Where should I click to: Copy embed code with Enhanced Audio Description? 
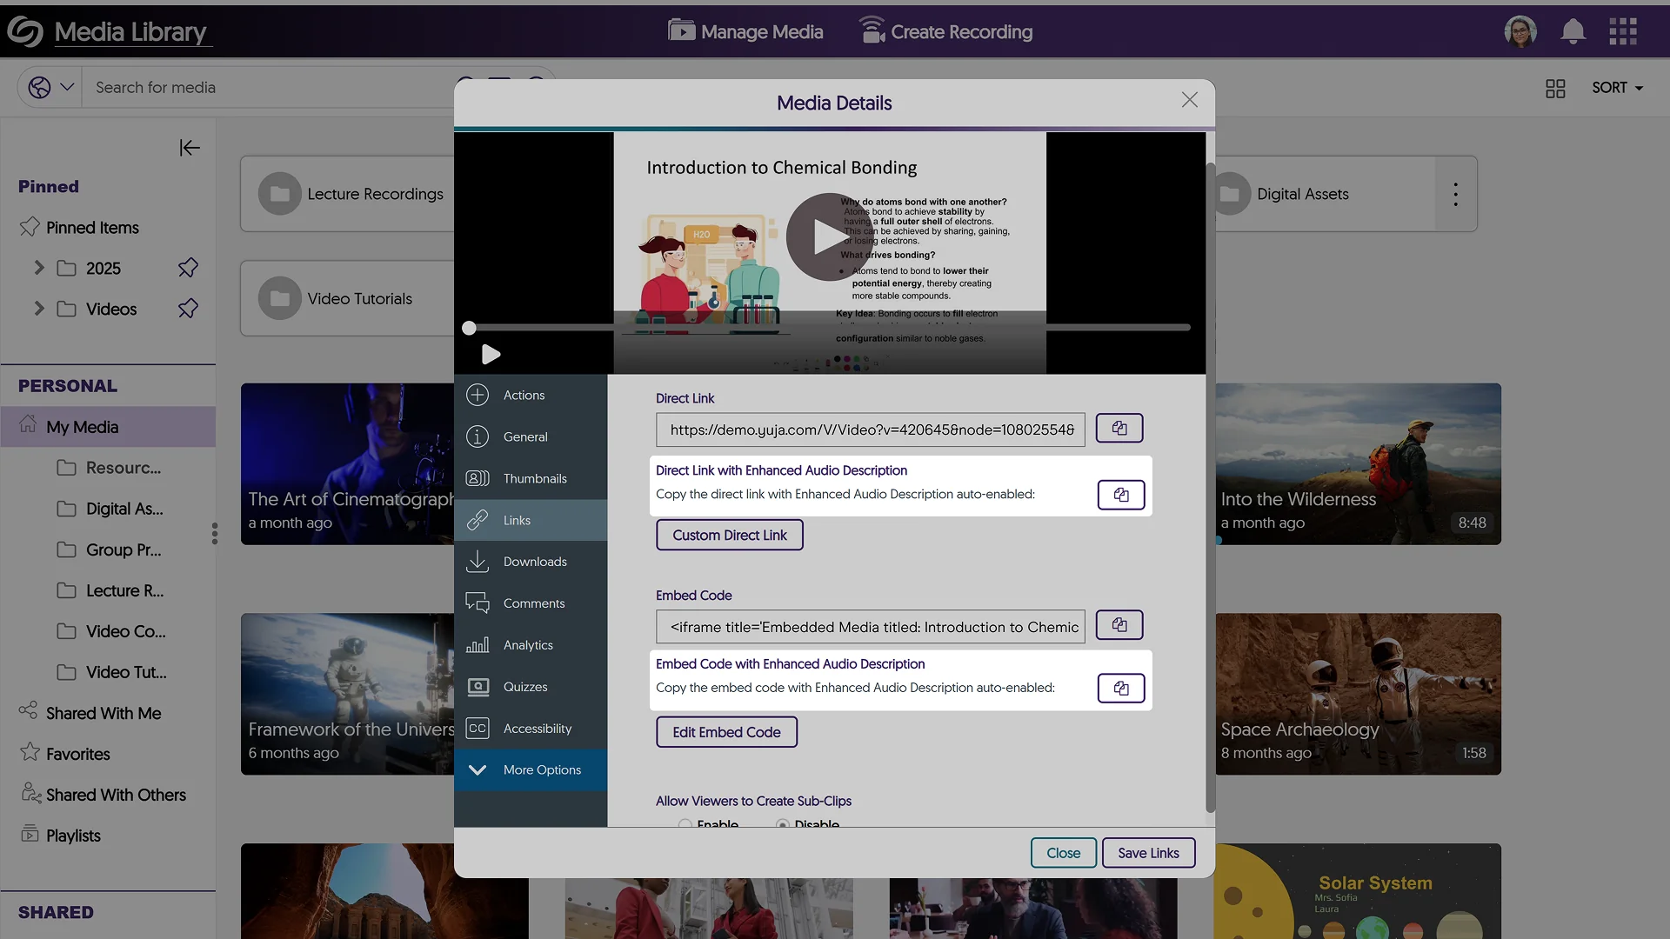point(1120,689)
